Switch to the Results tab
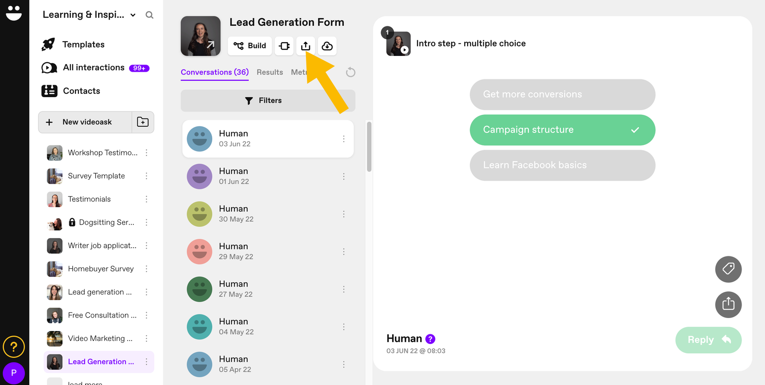765x385 pixels. pos(270,72)
